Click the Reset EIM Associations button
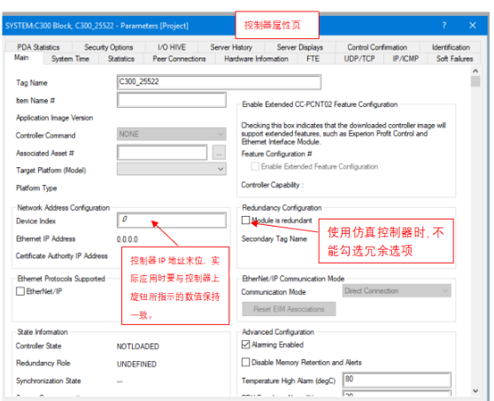The image size is (494, 401). click(x=289, y=309)
